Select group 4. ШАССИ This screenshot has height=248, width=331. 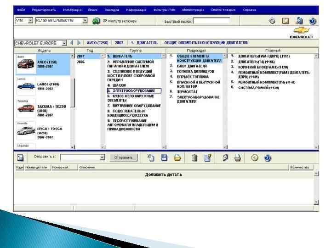click(116, 85)
